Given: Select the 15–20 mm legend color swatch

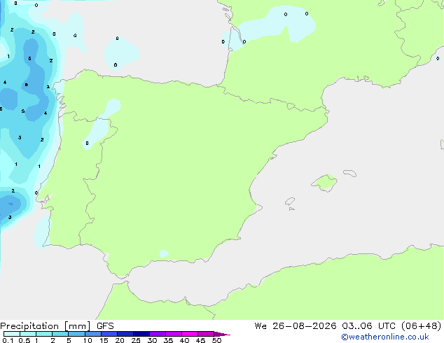Looking at the screenshot, I should (x=109, y=334).
